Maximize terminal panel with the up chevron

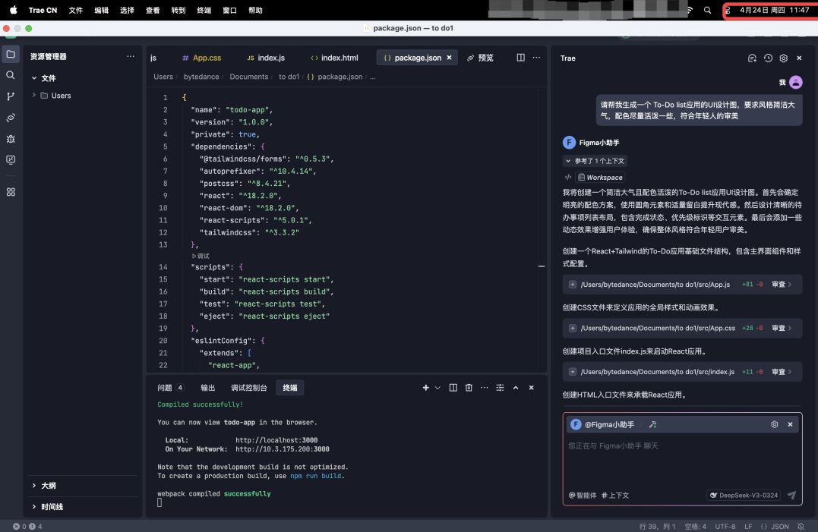point(516,388)
